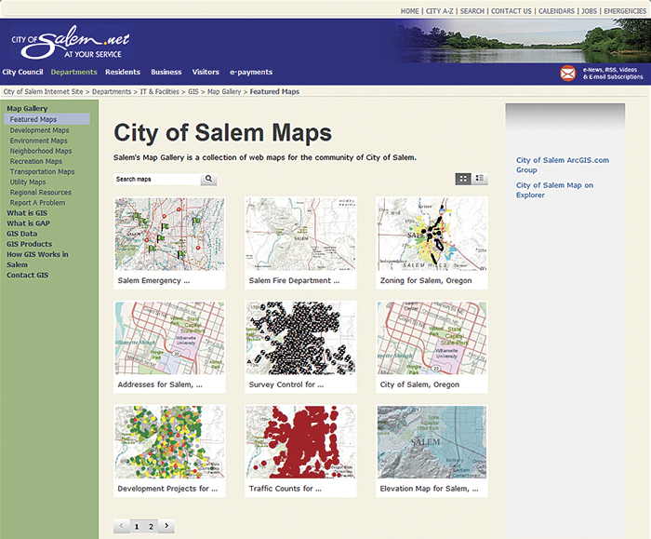Screen dimensions: 651x539
Task: Open Survey Control map thumbnail
Action: click(x=300, y=338)
